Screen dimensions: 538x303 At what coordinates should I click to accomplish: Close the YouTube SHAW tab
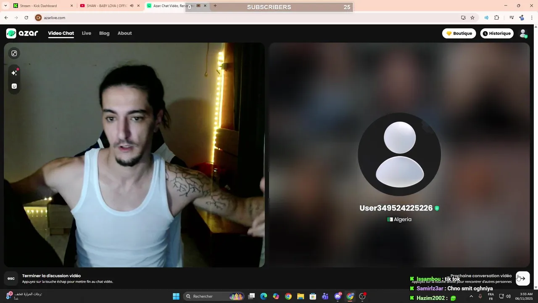coord(138,6)
